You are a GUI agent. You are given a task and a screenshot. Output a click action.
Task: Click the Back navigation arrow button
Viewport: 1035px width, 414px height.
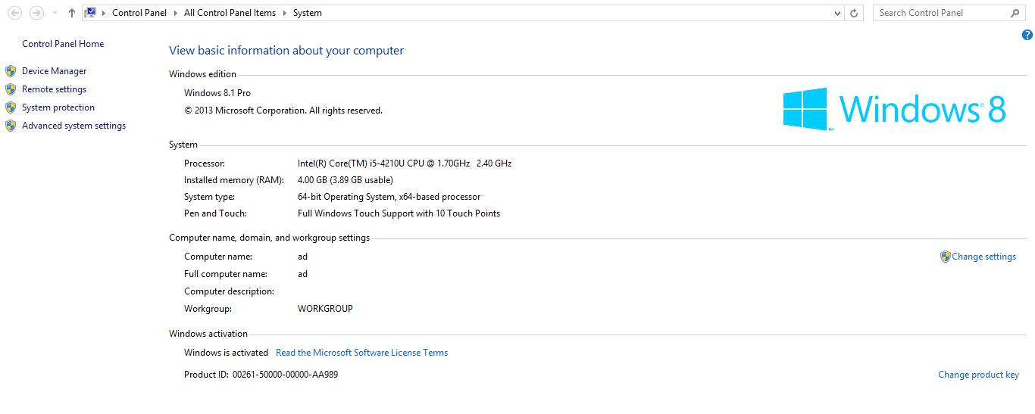pyautogui.click(x=14, y=13)
